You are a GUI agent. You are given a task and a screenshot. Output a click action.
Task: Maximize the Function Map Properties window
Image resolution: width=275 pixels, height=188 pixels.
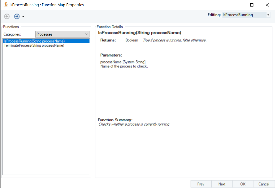coord(252,5)
